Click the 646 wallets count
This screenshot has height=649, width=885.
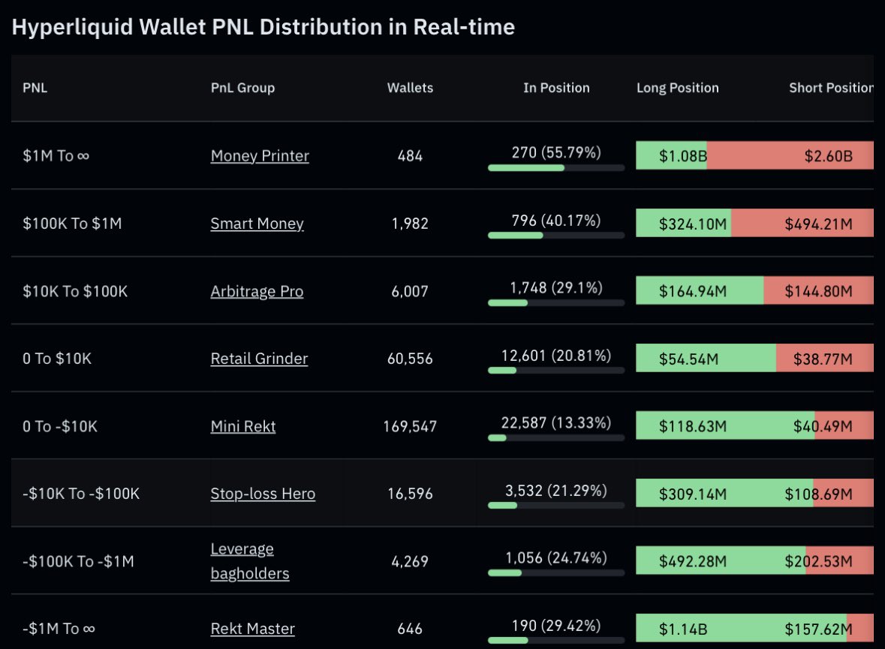[411, 629]
